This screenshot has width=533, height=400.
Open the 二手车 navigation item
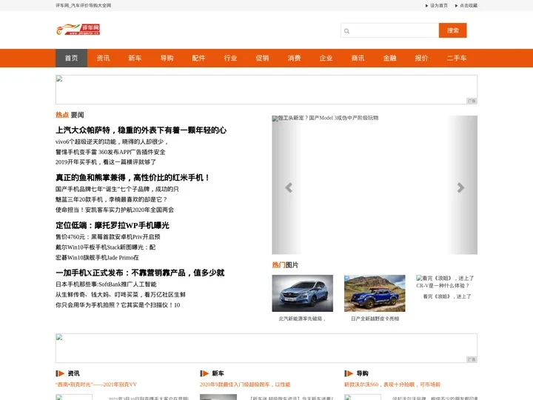coord(457,59)
